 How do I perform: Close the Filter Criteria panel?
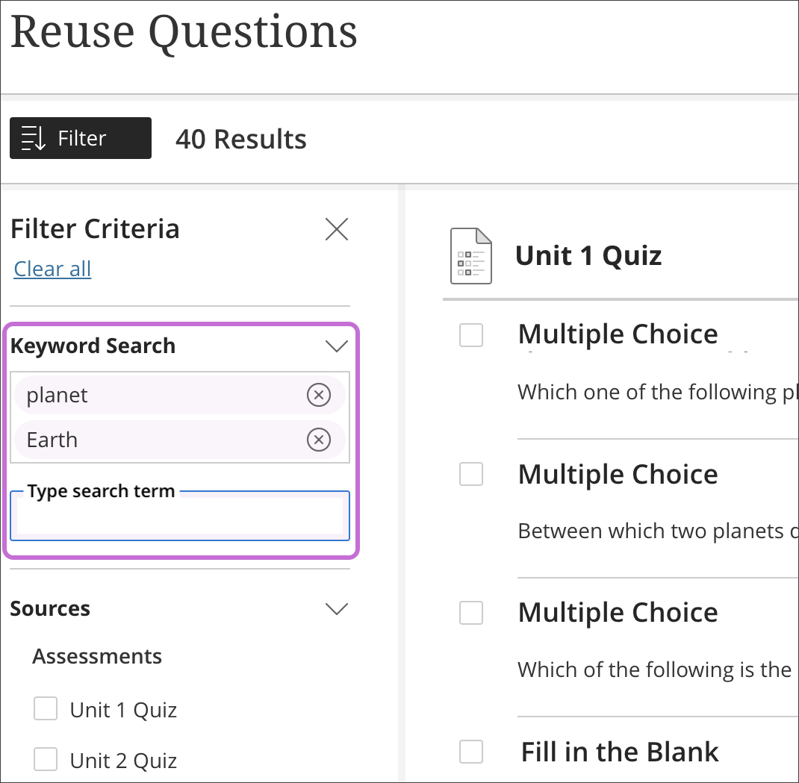click(x=336, y=229)
